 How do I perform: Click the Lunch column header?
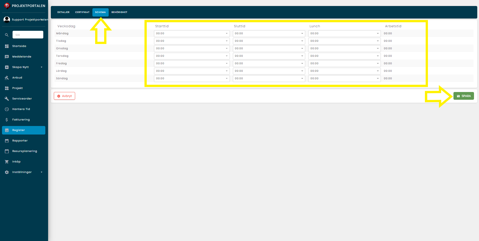point(315,26)
